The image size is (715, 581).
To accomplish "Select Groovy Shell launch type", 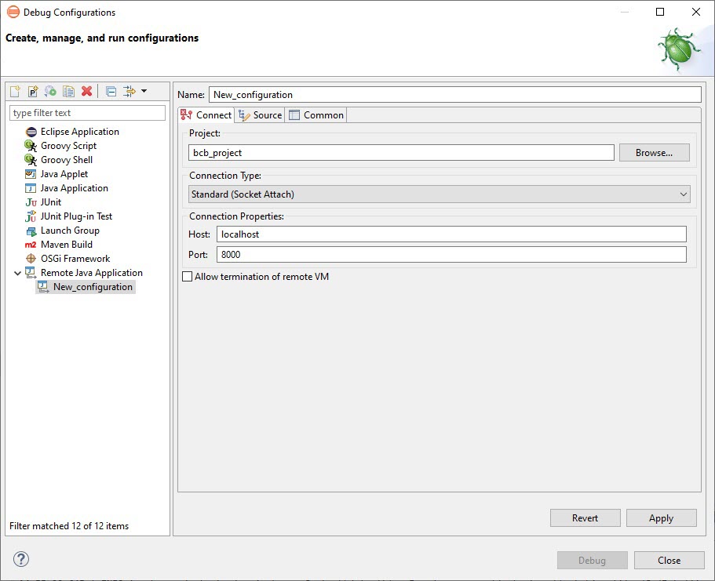I will [67, 160].
